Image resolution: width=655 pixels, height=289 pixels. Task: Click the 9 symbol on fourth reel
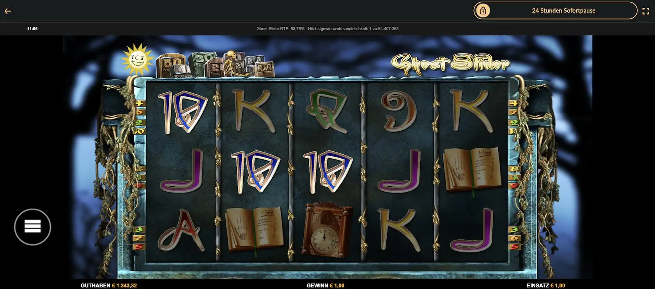pos(398,111)
